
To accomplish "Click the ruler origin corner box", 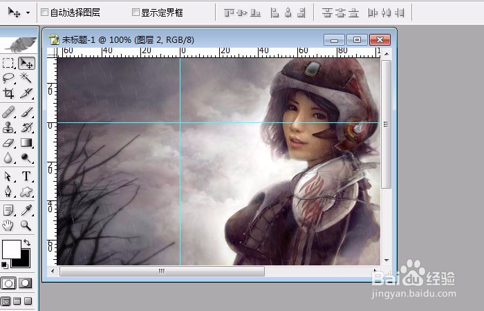I will pyautogui.click(x=52, y=53).
